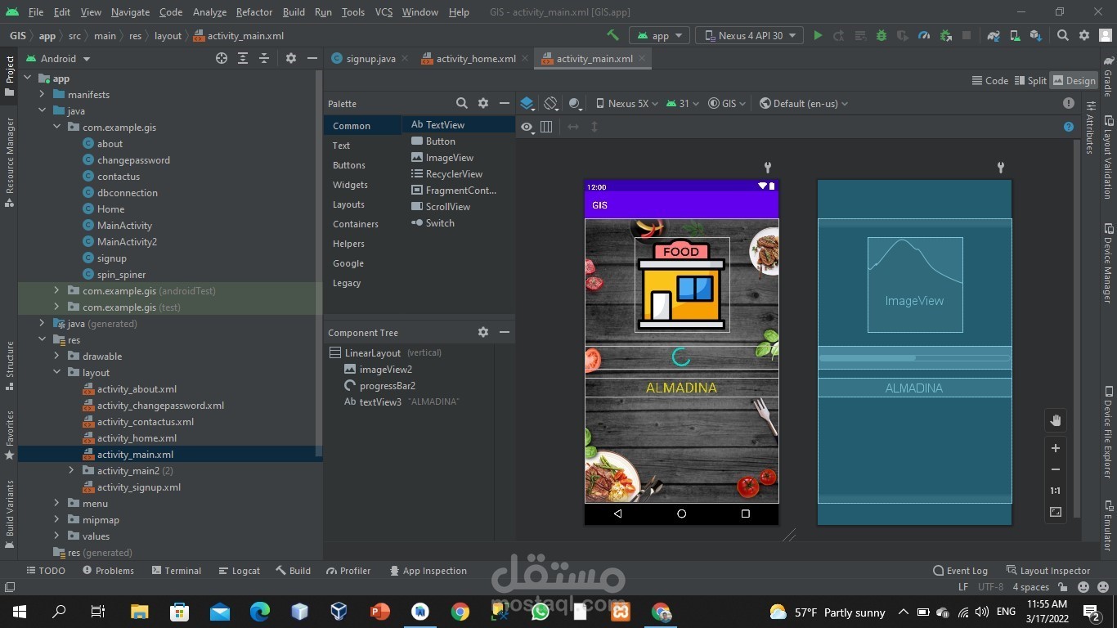1117x628 pixels.
Task: Open the Nexus 4 API 30 device dropdown
Action: [749, 35]
